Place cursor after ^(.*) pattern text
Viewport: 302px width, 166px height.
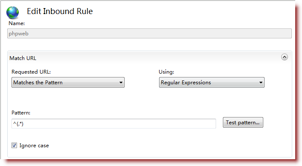[x=24, y=123]
